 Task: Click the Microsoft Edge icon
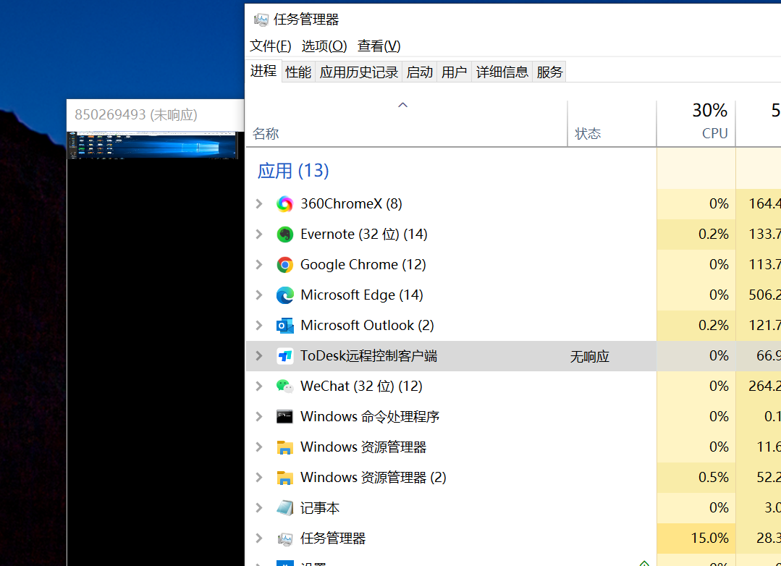(285, 295)
